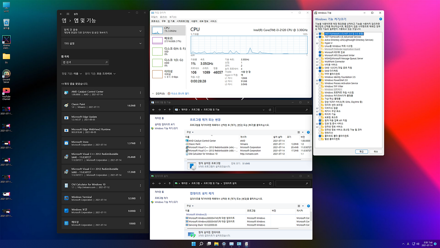Select KB5004745 update row in Installed Updates
This screenshot has height=248, width=440.
[x=247, y=218]
